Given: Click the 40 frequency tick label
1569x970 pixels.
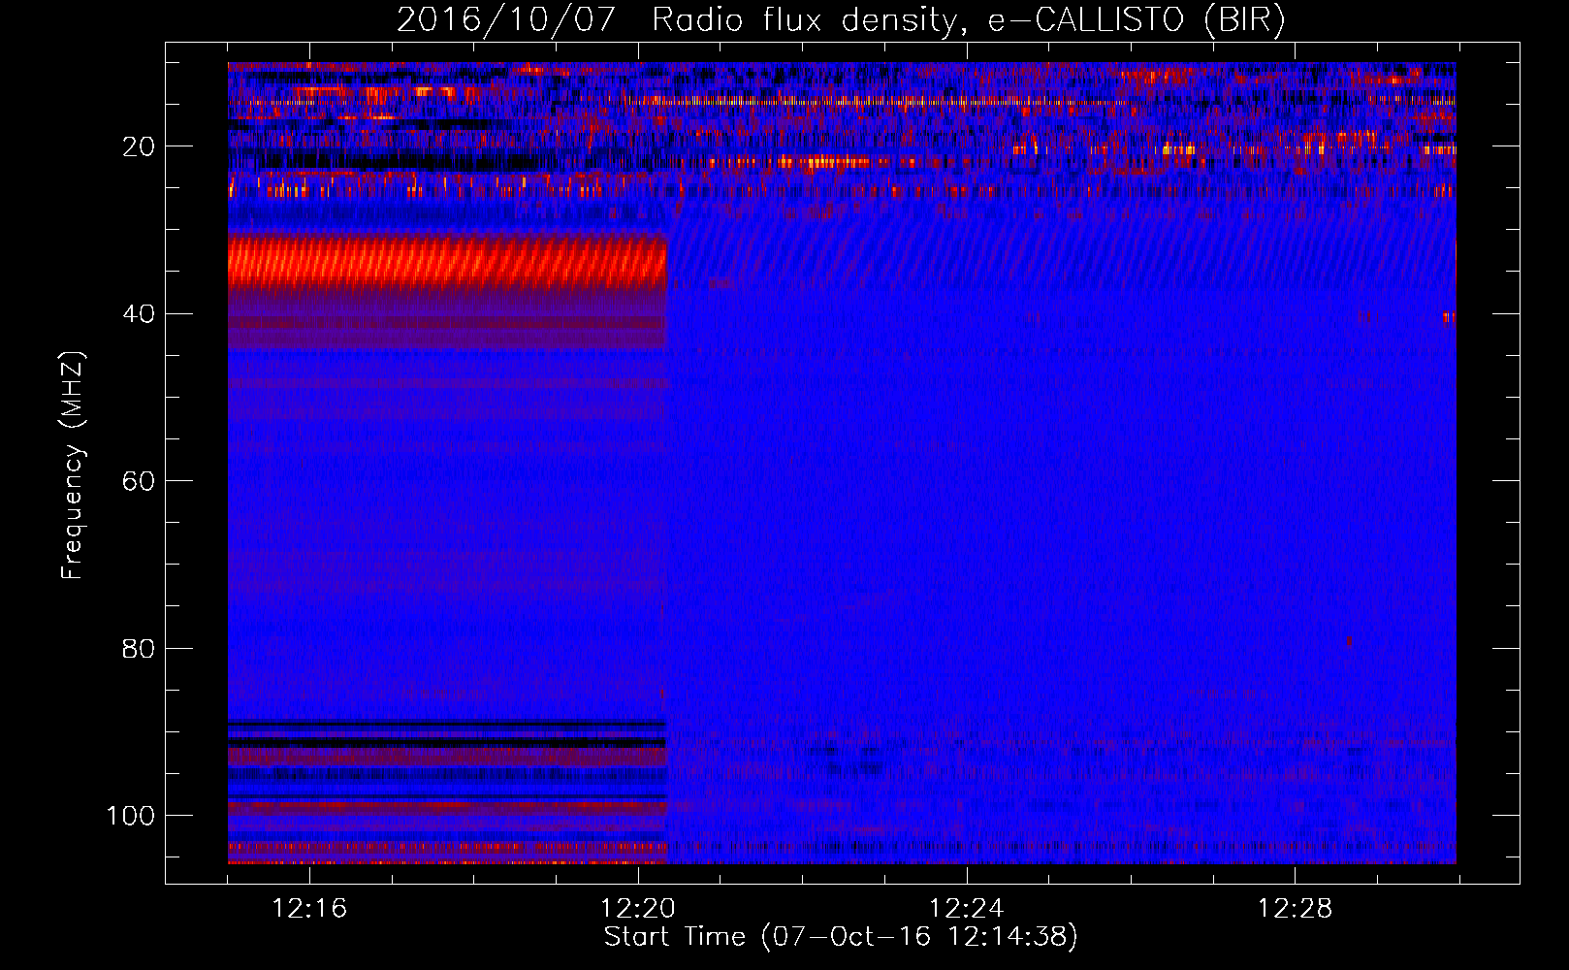Looking at the screenshot, I should click(x=139, y=314).
